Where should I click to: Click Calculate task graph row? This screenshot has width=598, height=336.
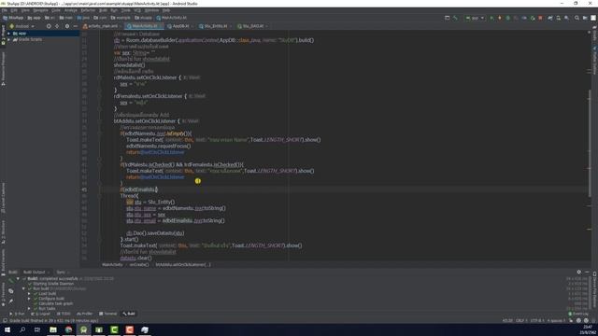coord(56,303)
